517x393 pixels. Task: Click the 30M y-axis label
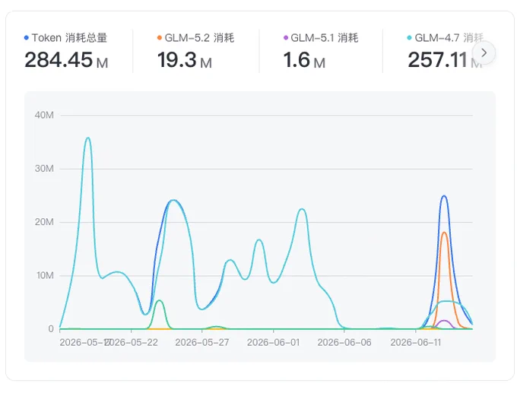pyautogui.click(x=44, y=169)
